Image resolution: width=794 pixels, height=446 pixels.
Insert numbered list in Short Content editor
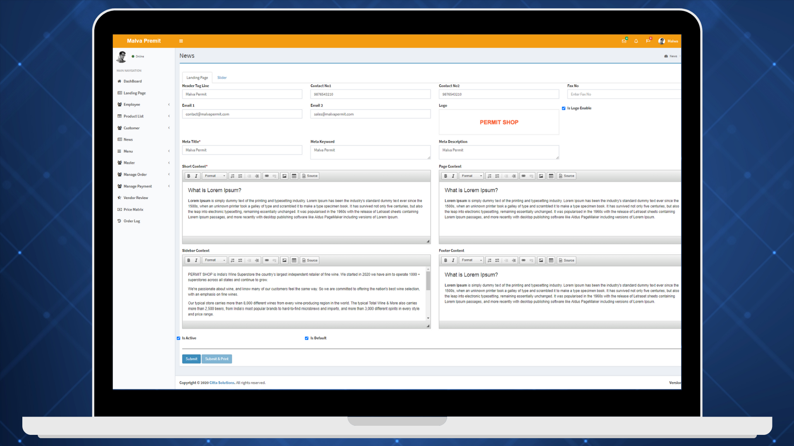click(x=233, y=176)
